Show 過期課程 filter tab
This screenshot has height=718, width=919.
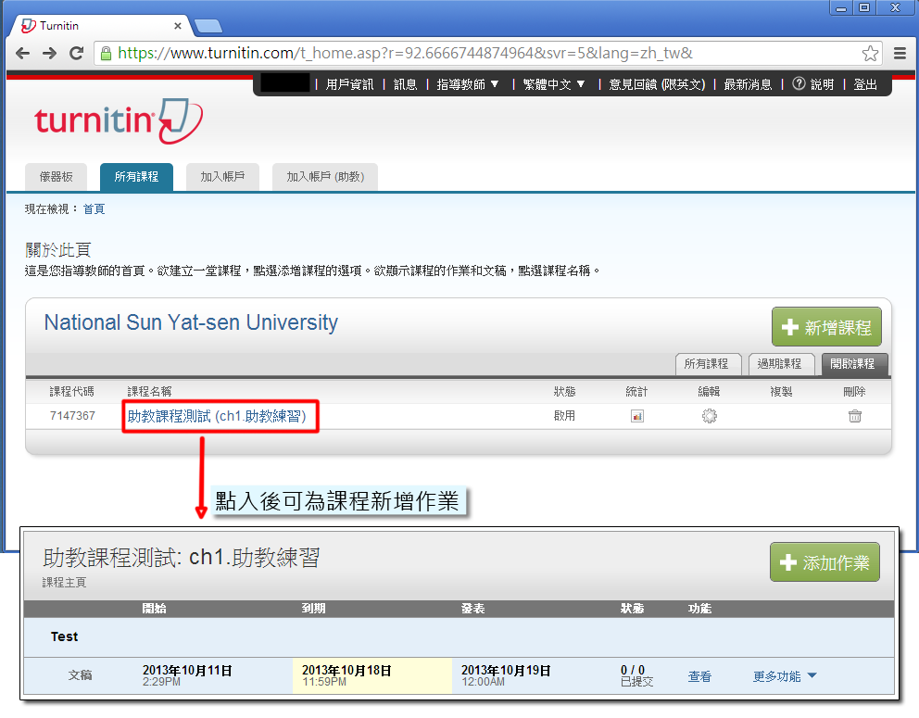779,363
